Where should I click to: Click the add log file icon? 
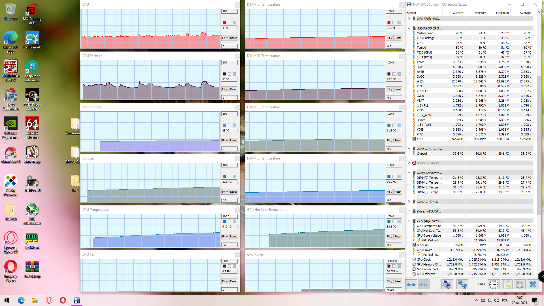507,284
